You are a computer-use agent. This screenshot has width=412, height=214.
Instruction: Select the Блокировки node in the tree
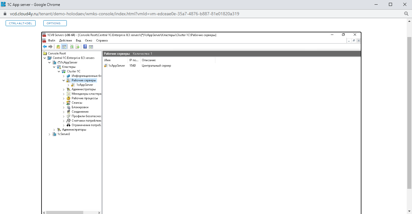80,107
